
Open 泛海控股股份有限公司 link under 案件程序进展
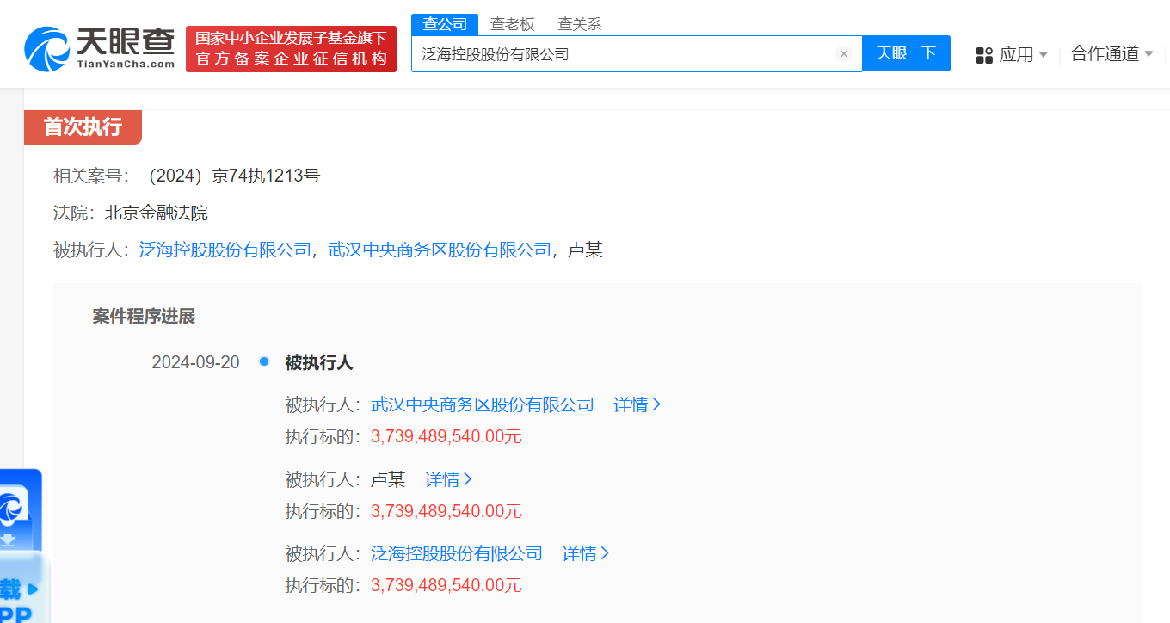(457, 553)
